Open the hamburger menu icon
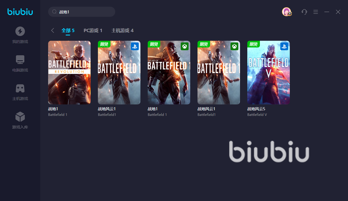Screen dimensions: 348x201 coord(316,12)
